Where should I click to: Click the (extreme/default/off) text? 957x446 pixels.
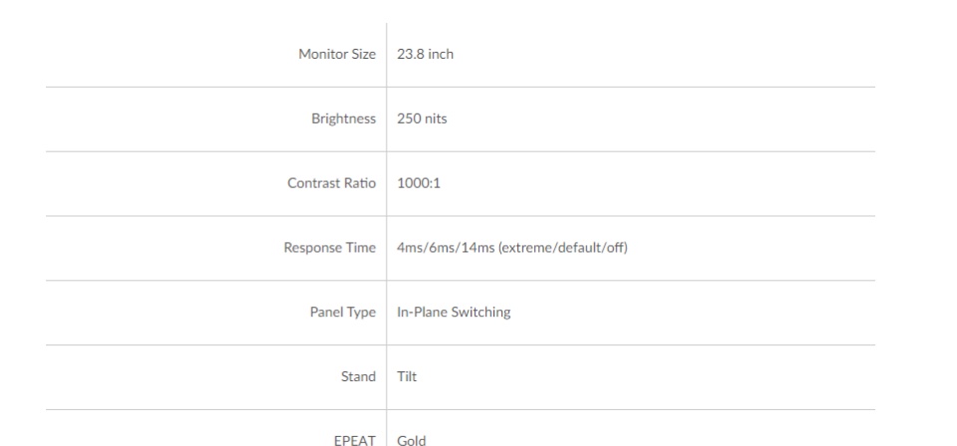[x=562, y=248]
